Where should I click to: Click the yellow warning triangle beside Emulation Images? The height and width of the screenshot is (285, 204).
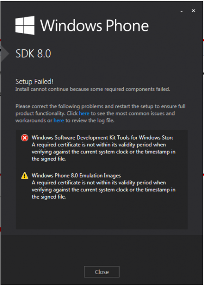coord(25,176)
